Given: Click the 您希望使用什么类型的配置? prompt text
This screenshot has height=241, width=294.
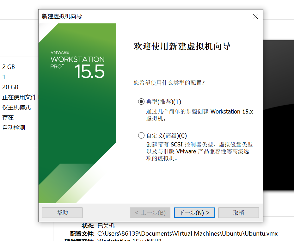Looking at the screenshot, I should (169, 83).
